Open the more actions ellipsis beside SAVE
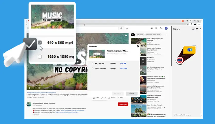This screenshot has height=124, width=215. [127, 98]
